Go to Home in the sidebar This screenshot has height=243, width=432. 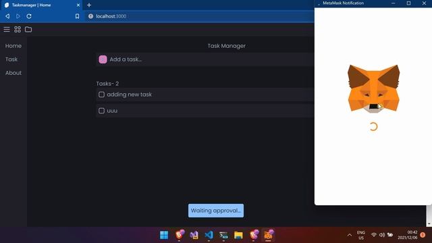13,46
